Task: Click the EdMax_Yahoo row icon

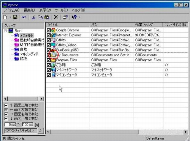Action: [x=53, y=45]
